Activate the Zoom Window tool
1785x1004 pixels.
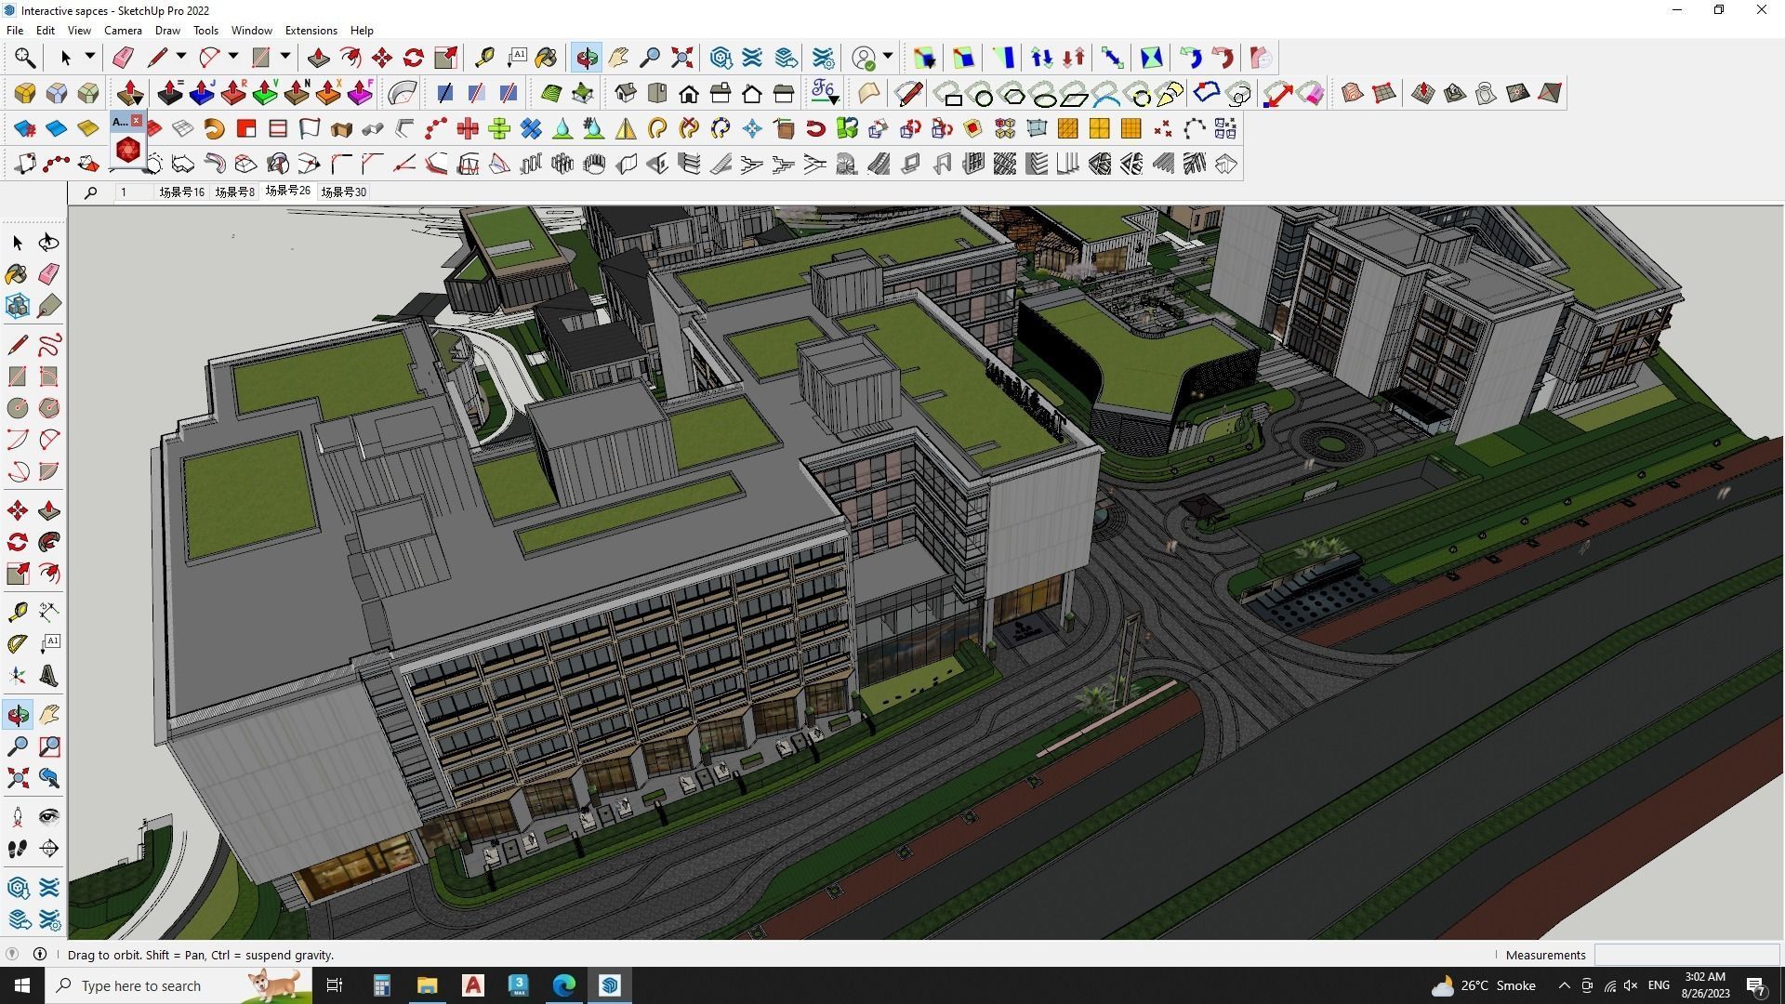49,746
